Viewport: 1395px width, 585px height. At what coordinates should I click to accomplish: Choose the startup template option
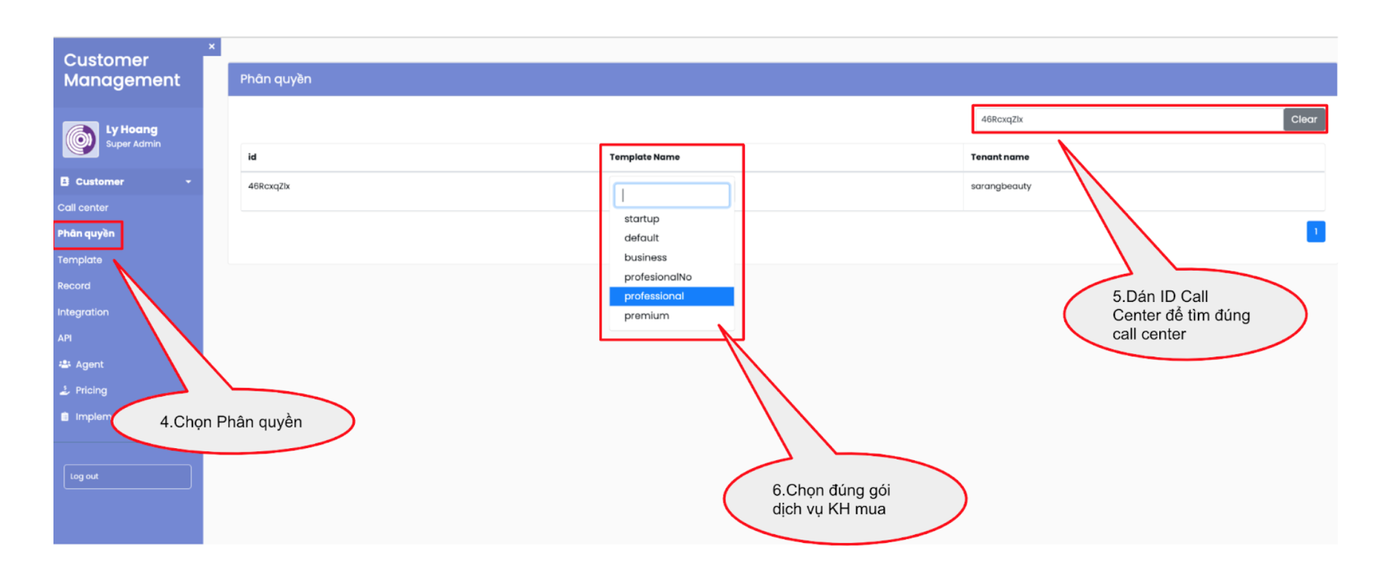(641, 219)
